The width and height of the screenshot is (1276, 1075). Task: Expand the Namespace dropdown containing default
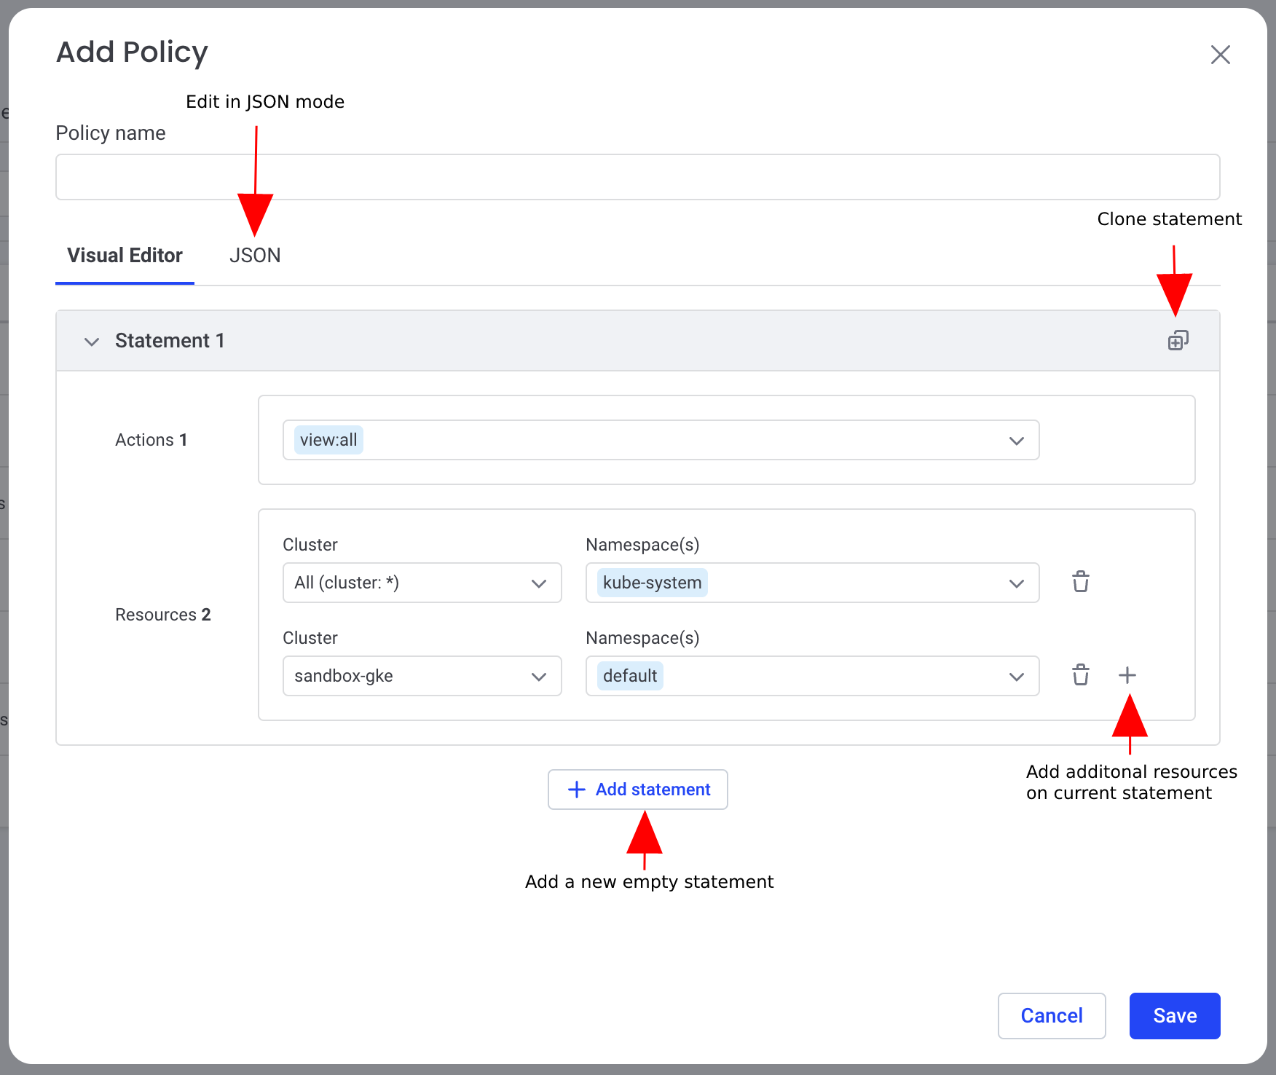coord(1016,676)
